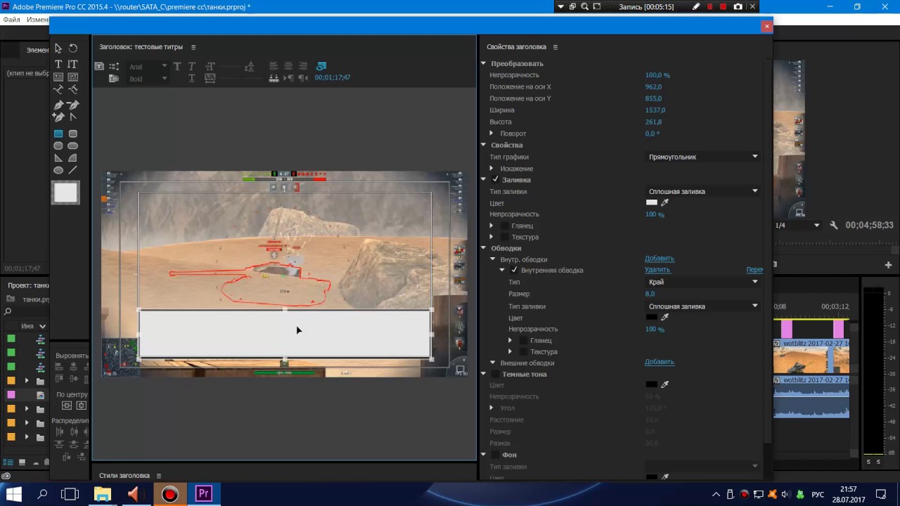The width and height of the screenshot is (900, 506).
Task: Toggle the Заливка checkbox
Action: pos(495,179)
